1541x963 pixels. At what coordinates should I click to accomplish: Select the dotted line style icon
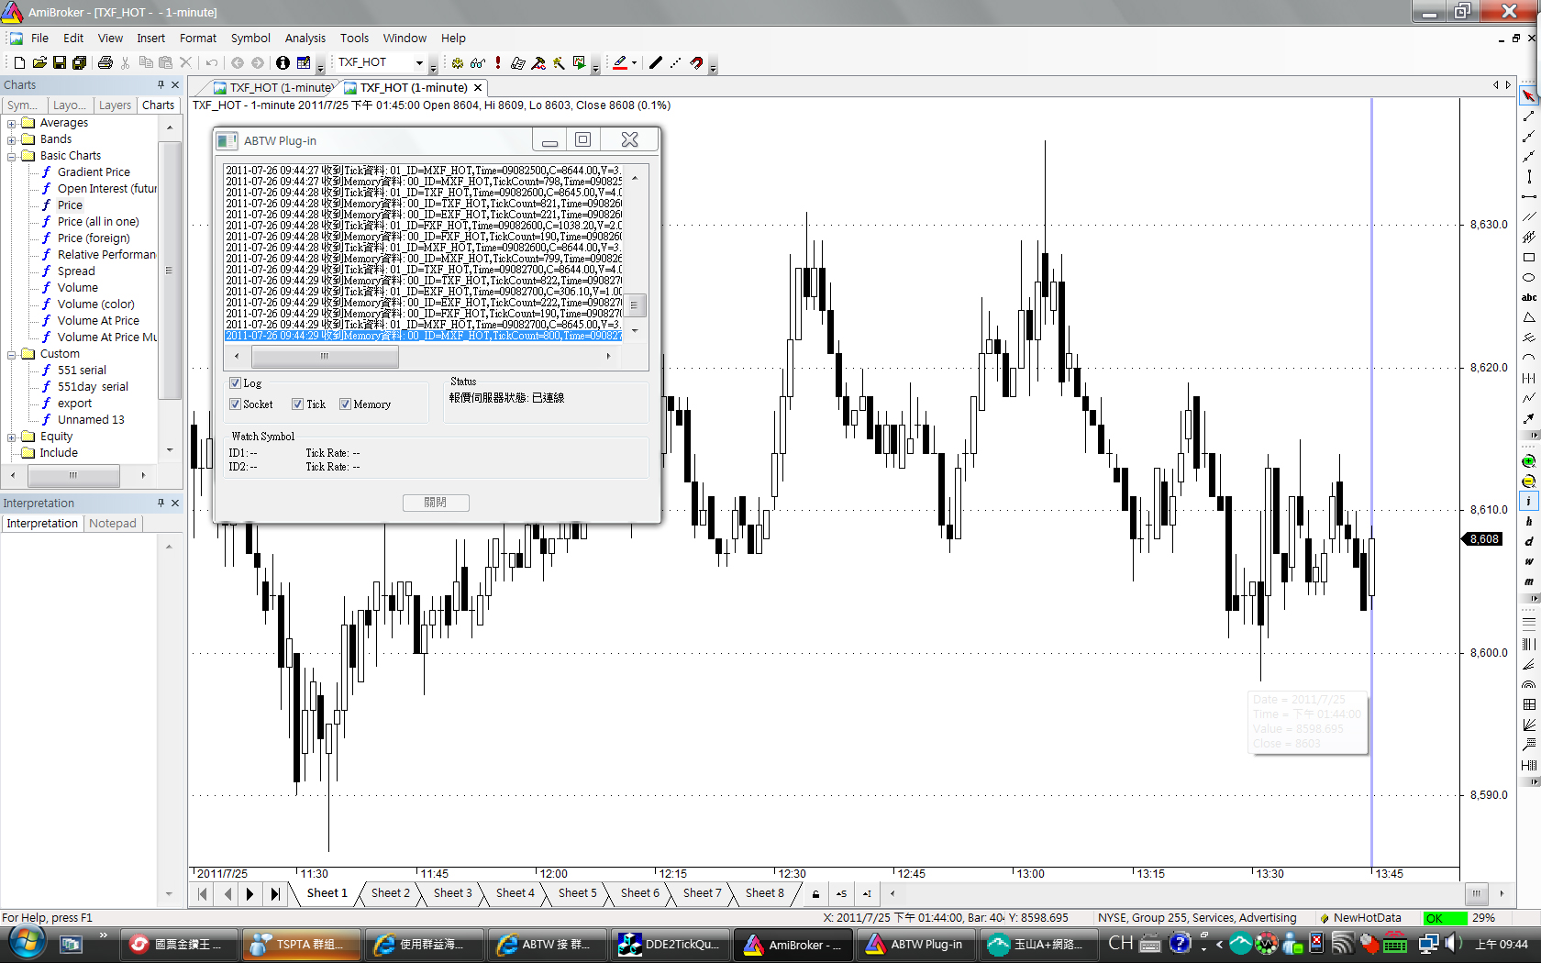pos(676,62)
